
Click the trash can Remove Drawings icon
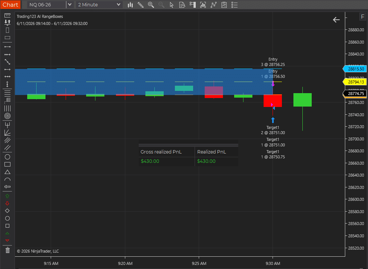(x=7, y=250)
